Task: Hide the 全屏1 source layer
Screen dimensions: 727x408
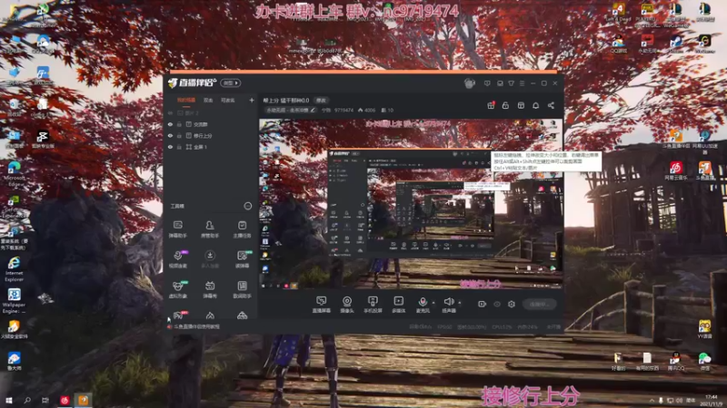Action: pyautogui.click(x=170, y=147)
